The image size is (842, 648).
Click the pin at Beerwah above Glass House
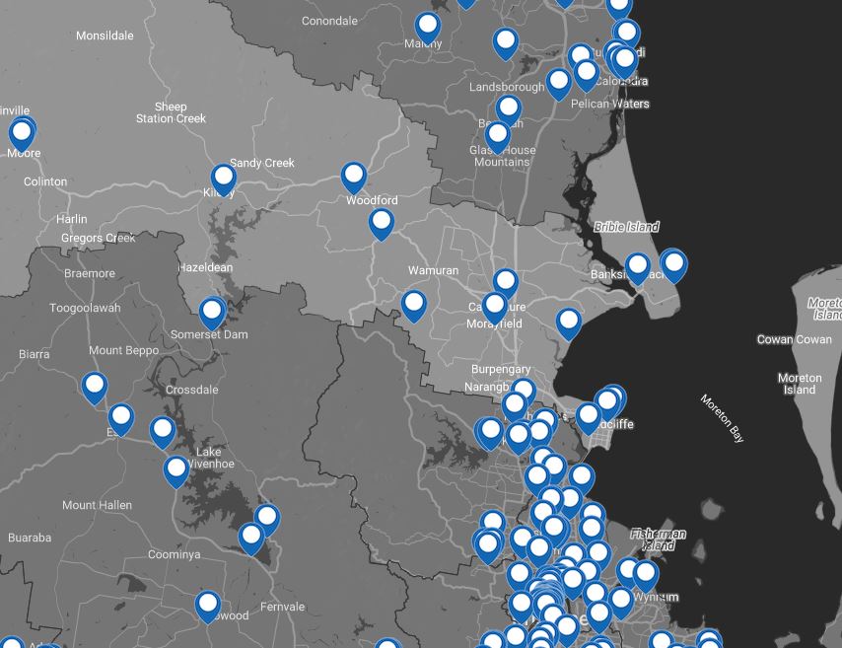509,110
